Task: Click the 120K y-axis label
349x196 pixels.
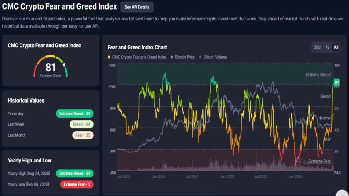Action: (x=112, y=87)
